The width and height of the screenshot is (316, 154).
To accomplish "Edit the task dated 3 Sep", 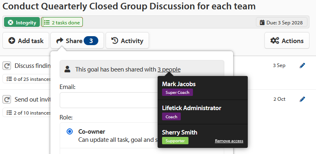I will pos(302,65).
